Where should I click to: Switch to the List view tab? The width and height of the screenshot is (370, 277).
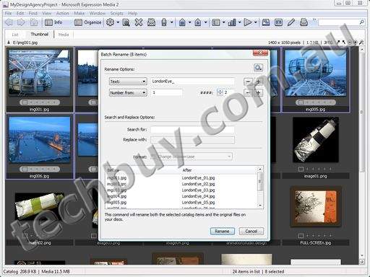click(x=15, y=35)
